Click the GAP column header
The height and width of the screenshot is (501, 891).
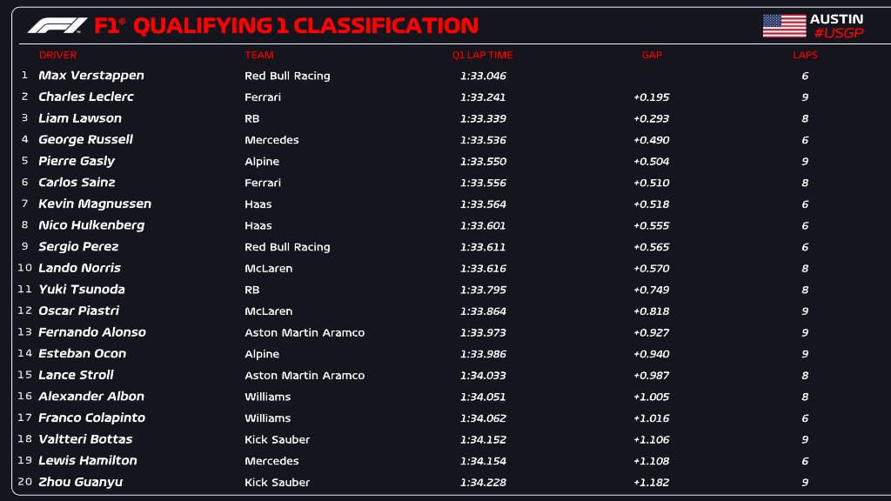tap(652, 55)
